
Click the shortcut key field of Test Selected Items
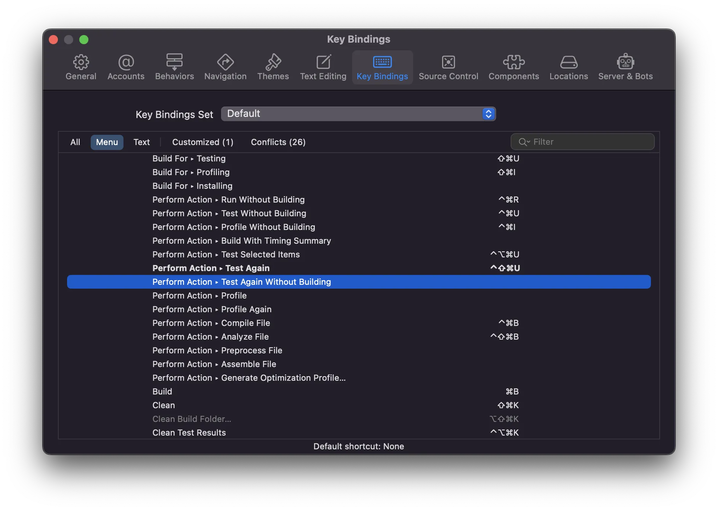point(505,254)
